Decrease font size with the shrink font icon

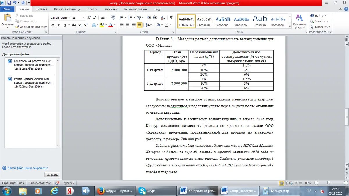[x=94, y=18]
